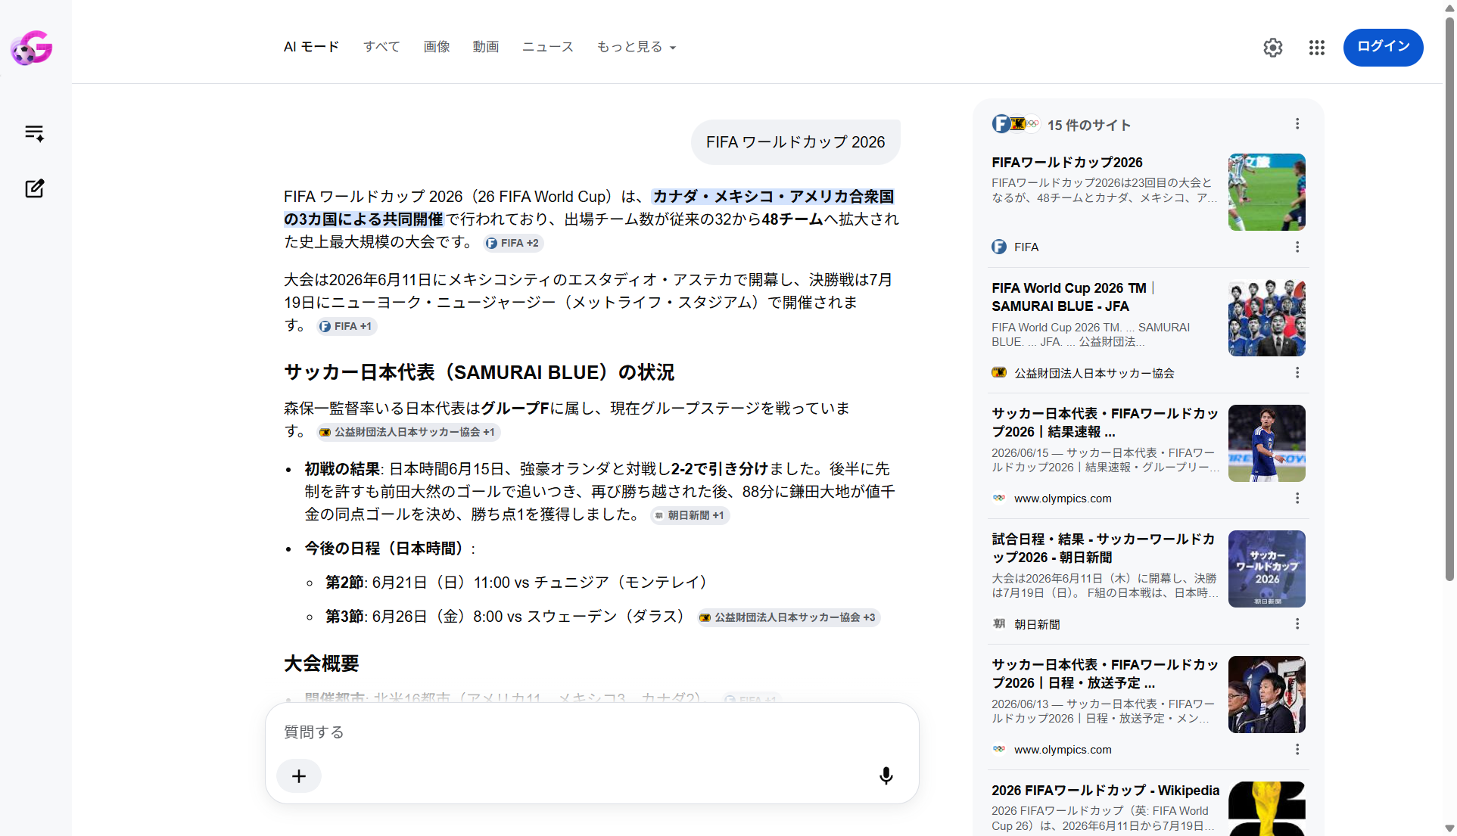Click the plus attach button in question box

point(299,776)
